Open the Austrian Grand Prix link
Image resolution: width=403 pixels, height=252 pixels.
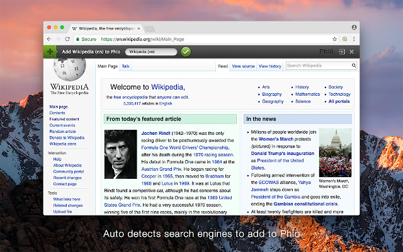[161, 169]
